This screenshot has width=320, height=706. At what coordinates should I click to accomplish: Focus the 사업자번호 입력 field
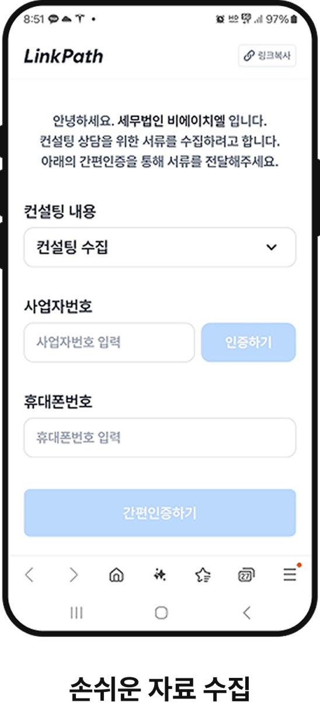pos(109,342)
